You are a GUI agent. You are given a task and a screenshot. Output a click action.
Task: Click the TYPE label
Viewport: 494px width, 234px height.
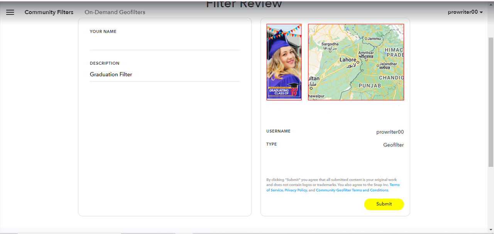tap(272, 144)
